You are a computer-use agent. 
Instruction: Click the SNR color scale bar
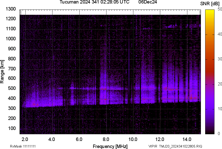(x=210, y=72)
